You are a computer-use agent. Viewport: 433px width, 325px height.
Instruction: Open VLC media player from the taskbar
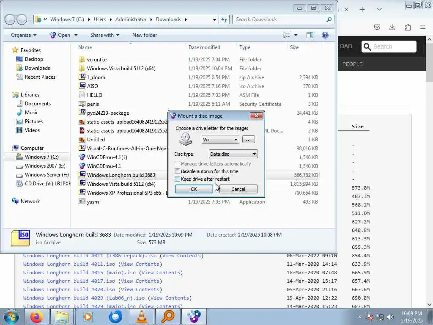click(x=142, y=317)
